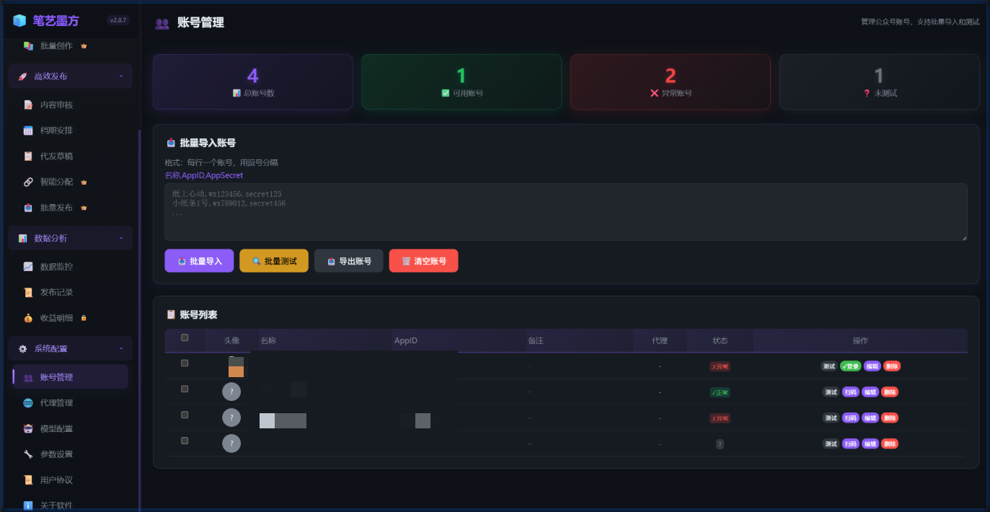Collapse the 数据分析 sidebar section

[120, 238]
